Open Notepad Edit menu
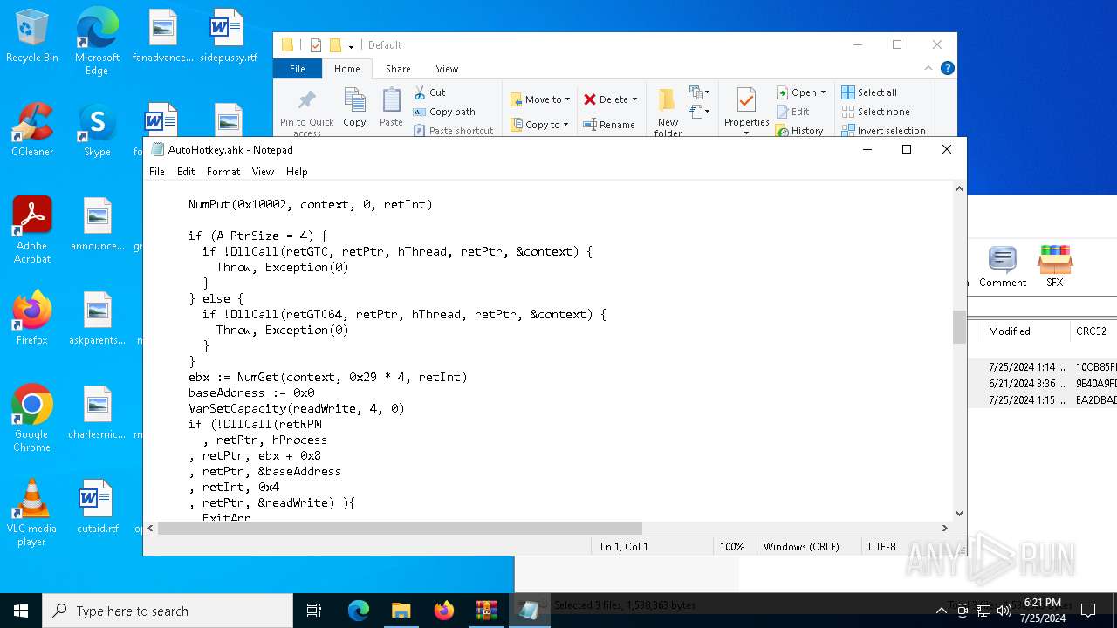This screenshot has width=1117, height=628. coord(186,172)
